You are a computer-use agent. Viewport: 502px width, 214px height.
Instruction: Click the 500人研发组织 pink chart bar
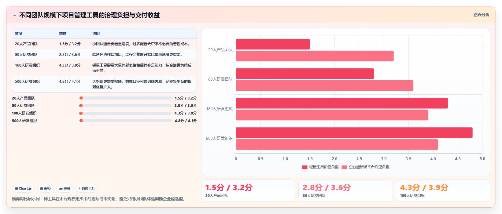coord(337,145)
